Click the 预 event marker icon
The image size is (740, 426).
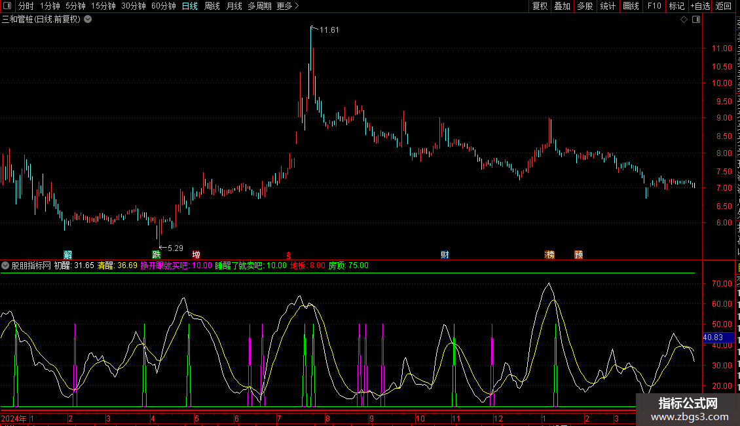tap(578, 254)
